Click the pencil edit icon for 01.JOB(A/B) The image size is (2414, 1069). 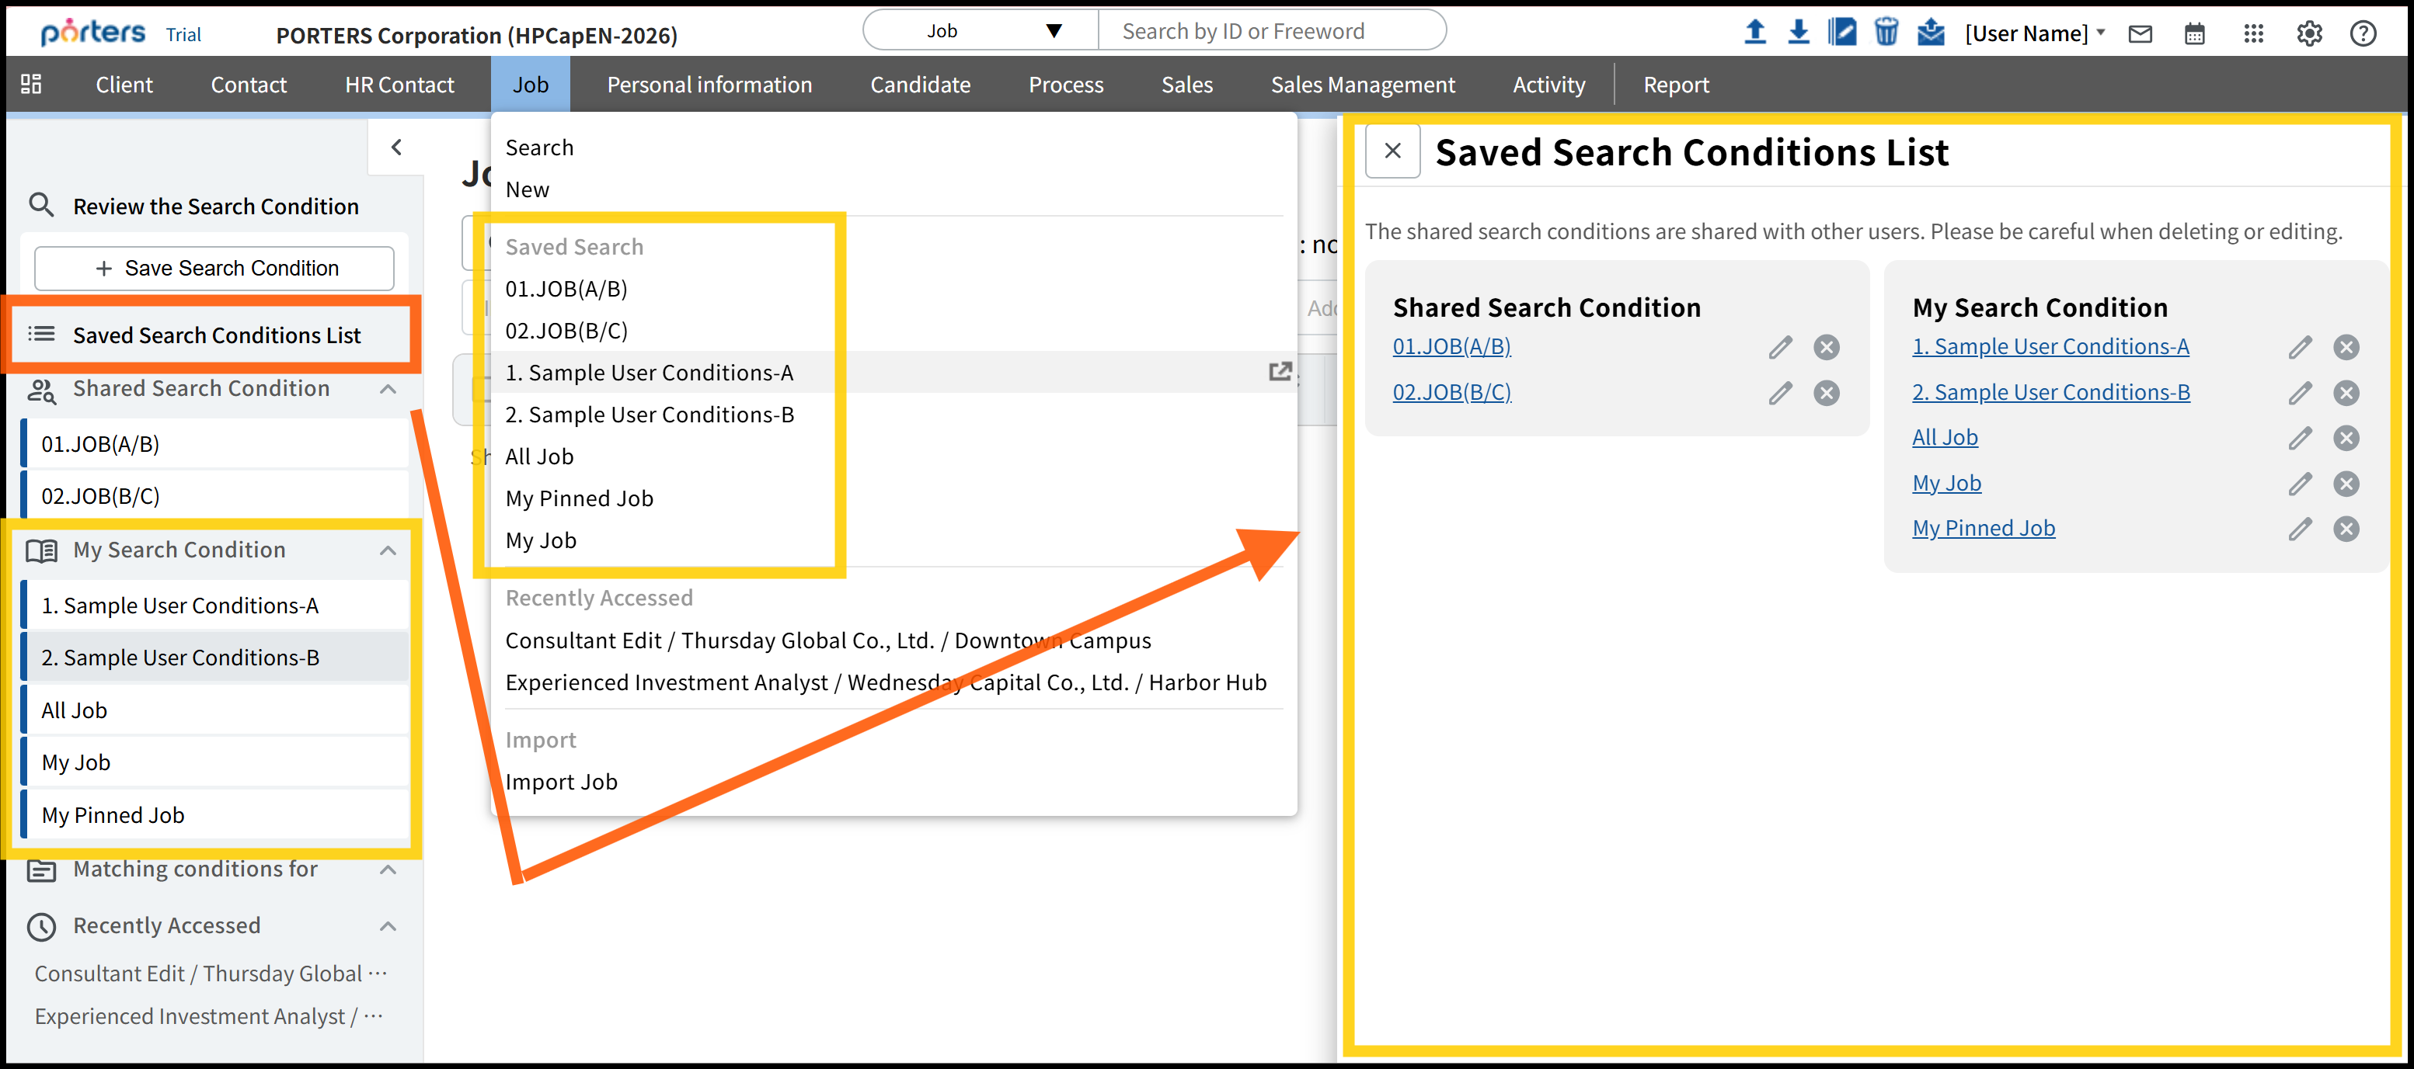[x=1779, y=347]
